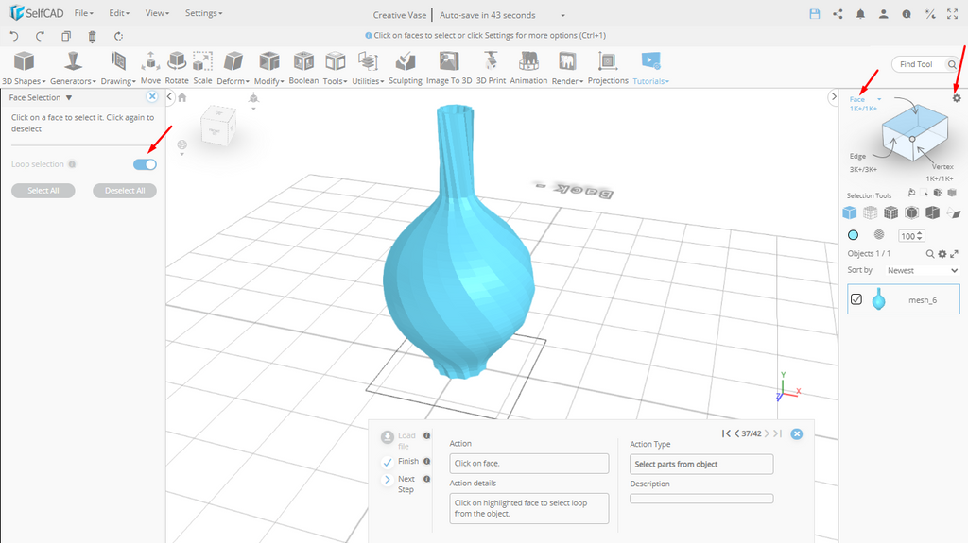The image size is (968, 543).
Task: Click the Boolean tool icon
Action: click(x=303, y=68)
